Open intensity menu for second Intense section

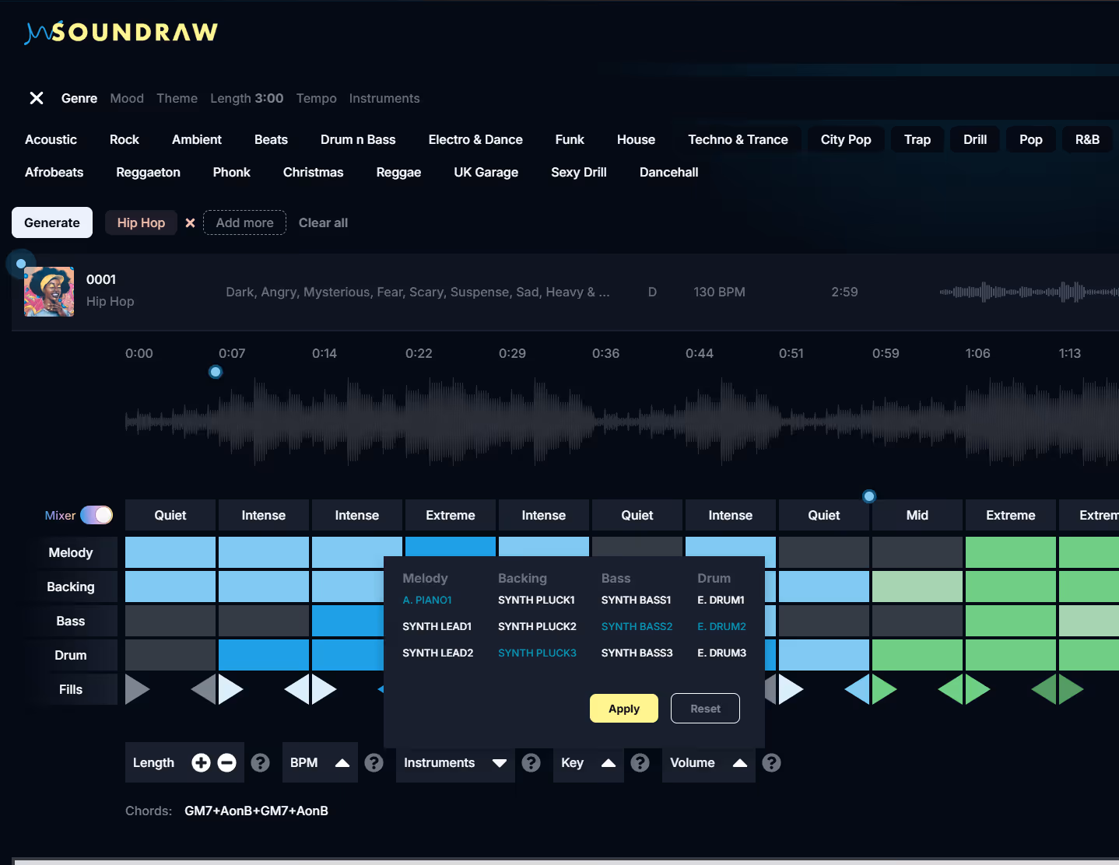point(357,515)
